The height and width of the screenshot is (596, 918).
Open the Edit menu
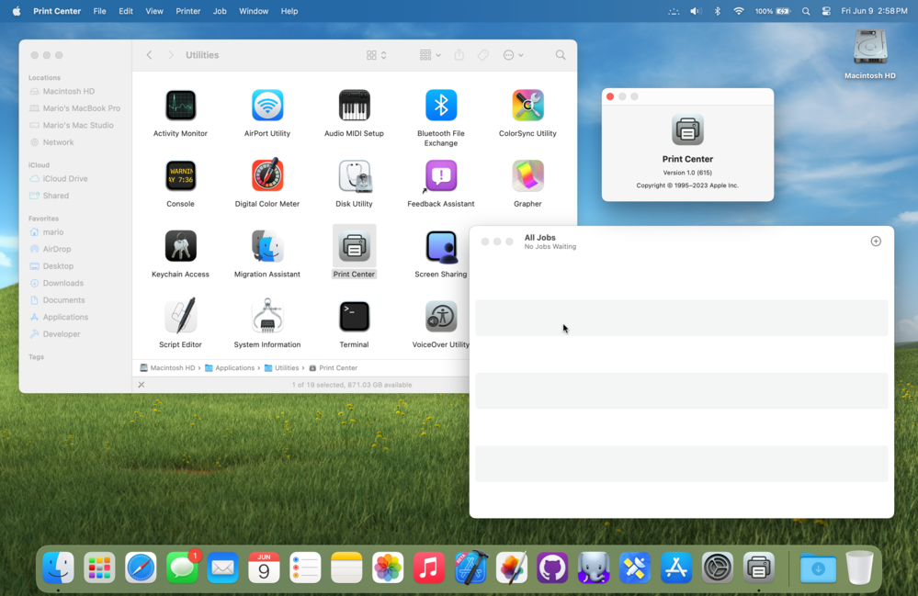tap(126, 11)
